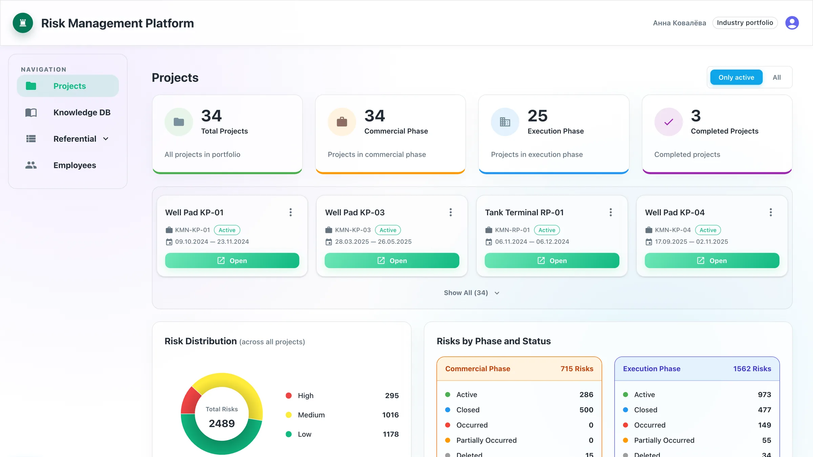This screenshot has width=813, height=457.
Task: Click the user name Анна Ковалёва
Action: 679,23
